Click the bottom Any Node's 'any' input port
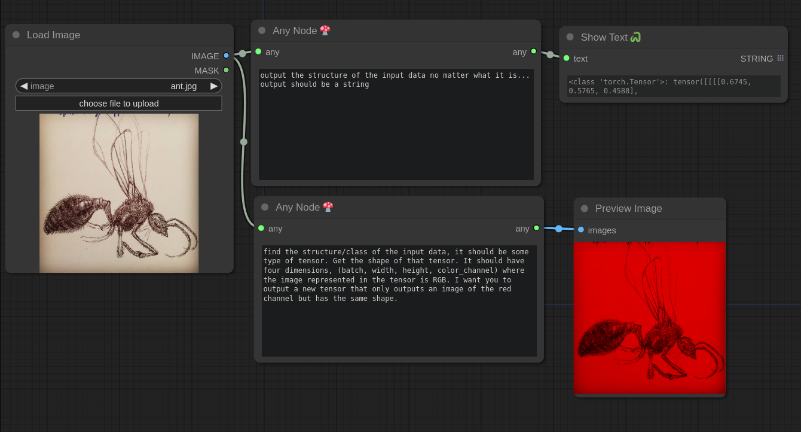 [x=261, y=228]
